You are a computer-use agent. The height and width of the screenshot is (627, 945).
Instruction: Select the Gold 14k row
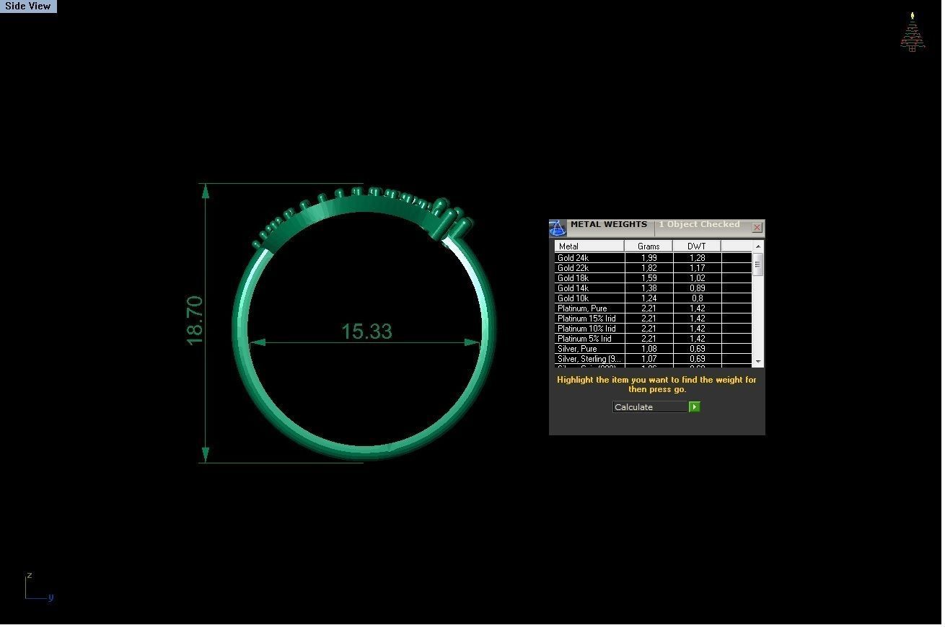(654, 288)
